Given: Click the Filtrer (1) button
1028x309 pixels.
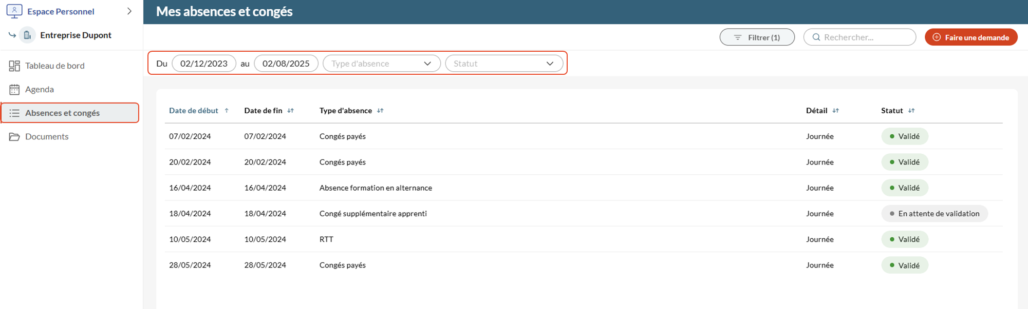Looking at the screenshot, I should [757, 37].
